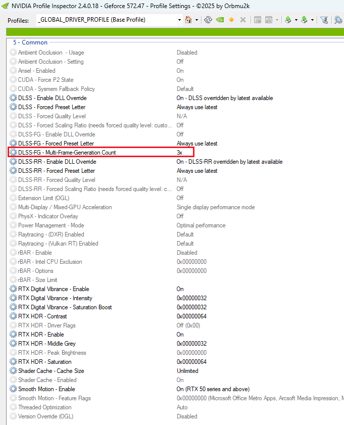Click 'Single display performance mode' value

tap(216, 207)
